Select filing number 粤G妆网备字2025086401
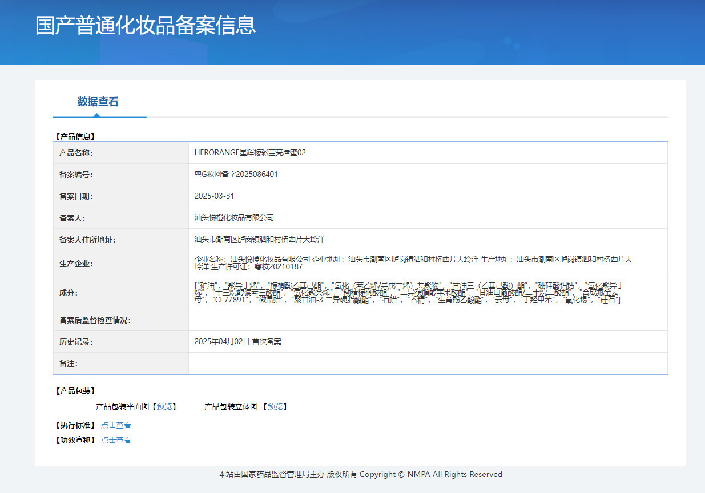 pyautogui.click(x=236, y=174)
